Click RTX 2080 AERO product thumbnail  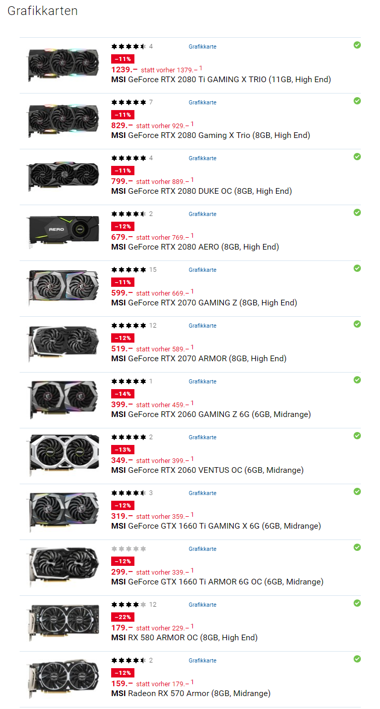click(x=63, y=229)
